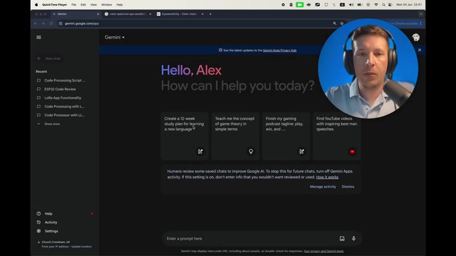
Task: Open the View menu
Action: (93, 5)
